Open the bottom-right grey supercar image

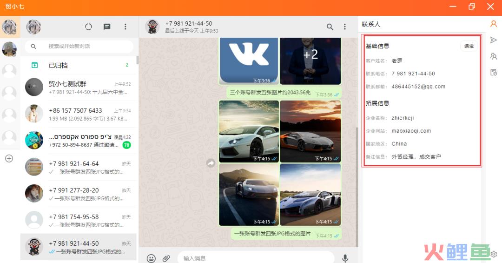tap(310, 195)
